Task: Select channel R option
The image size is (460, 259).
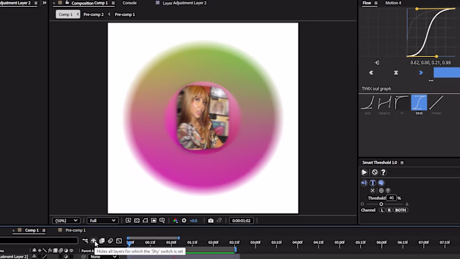Action: pos(389,210)
